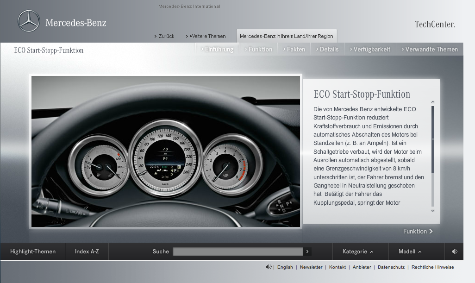475x283 pixels.
Task: Click the description text scrollbar thumb
Action: pos(433,139)
